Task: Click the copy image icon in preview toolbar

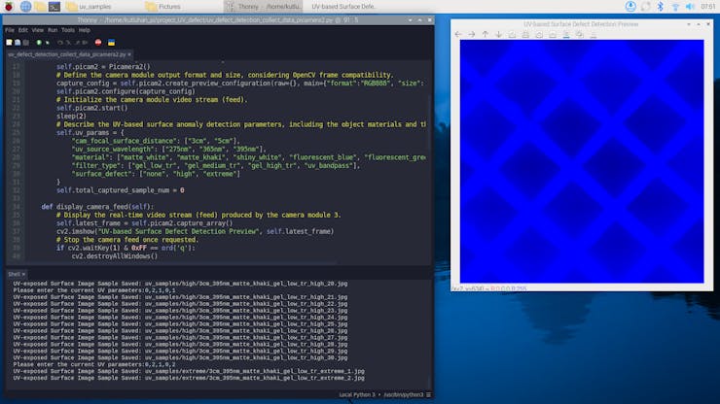Action: (x=580, y=34)
